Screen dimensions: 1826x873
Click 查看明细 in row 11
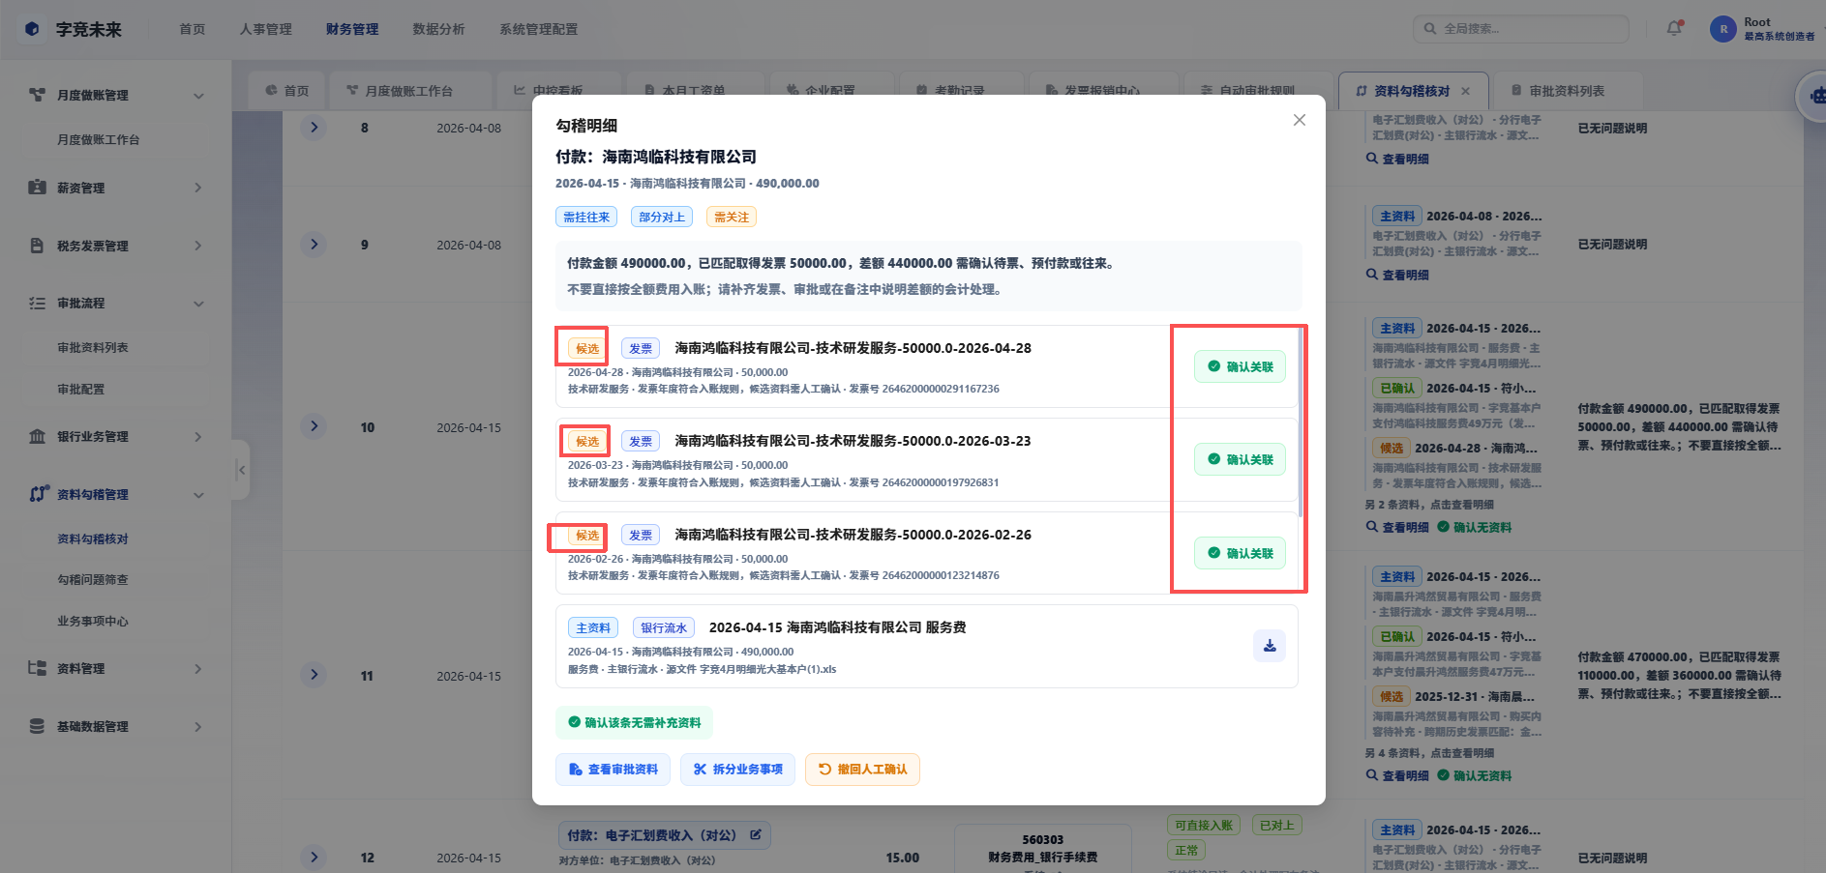point(1397,776)
